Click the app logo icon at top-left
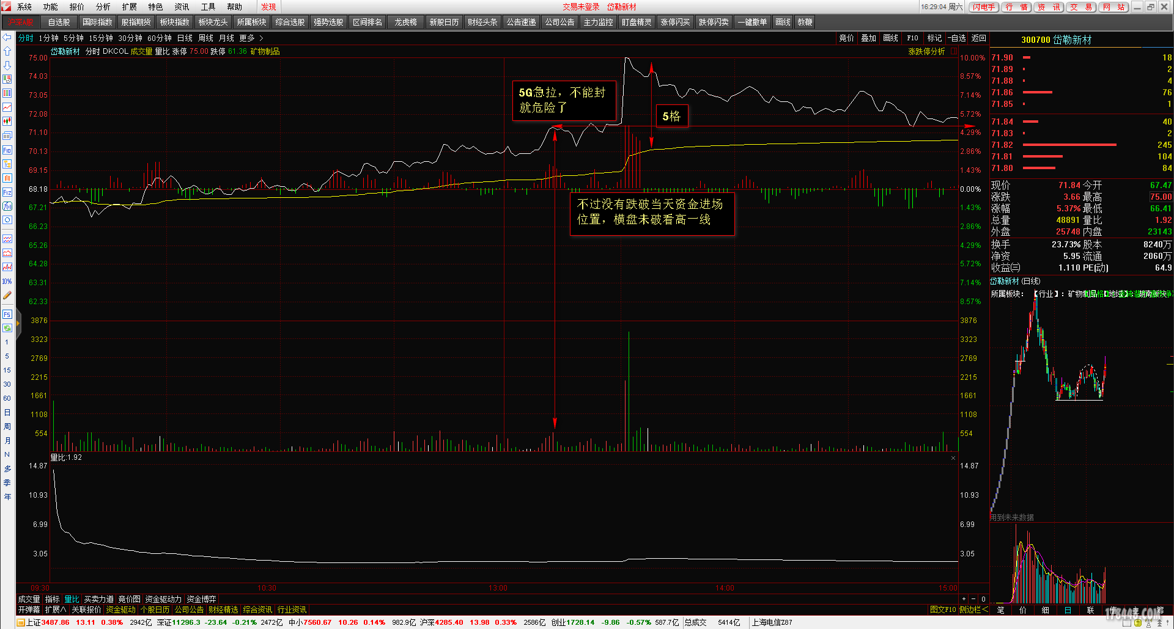Viewport: 1174px width, 629px height. [x=6, y=7]
